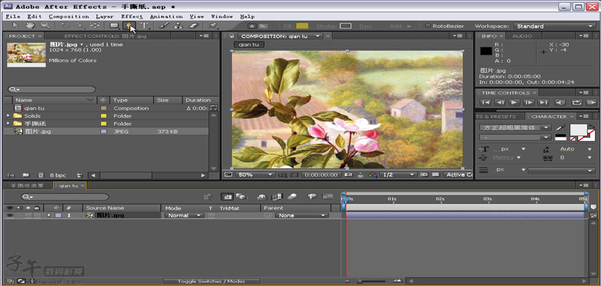Toggle the transparency grid icon in viewer
601x286 pixels.
click(x=435, y=175)
